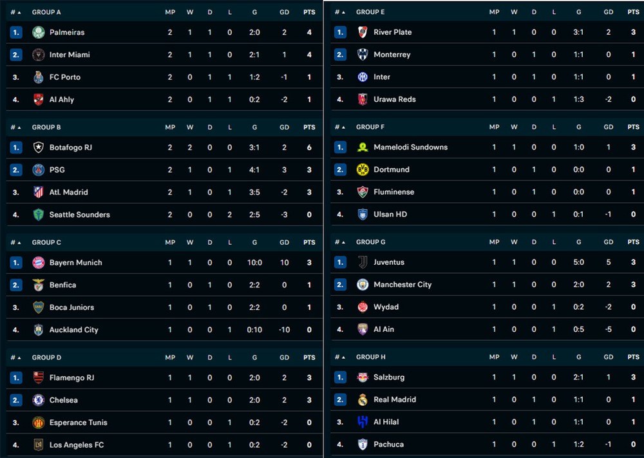
Task: Select the Al Hilal team logo
Action: pos(363,422)
